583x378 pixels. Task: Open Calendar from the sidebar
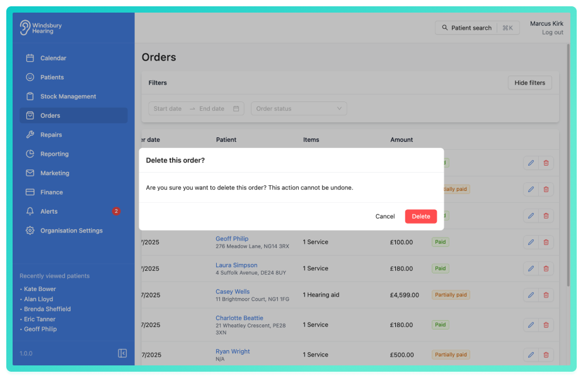tap(73, 58)
